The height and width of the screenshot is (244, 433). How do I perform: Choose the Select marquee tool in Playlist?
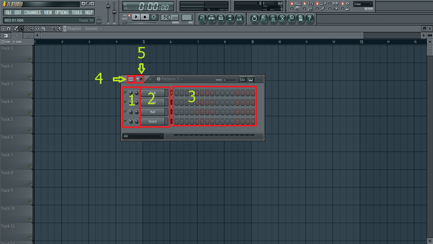click(48, 29)
